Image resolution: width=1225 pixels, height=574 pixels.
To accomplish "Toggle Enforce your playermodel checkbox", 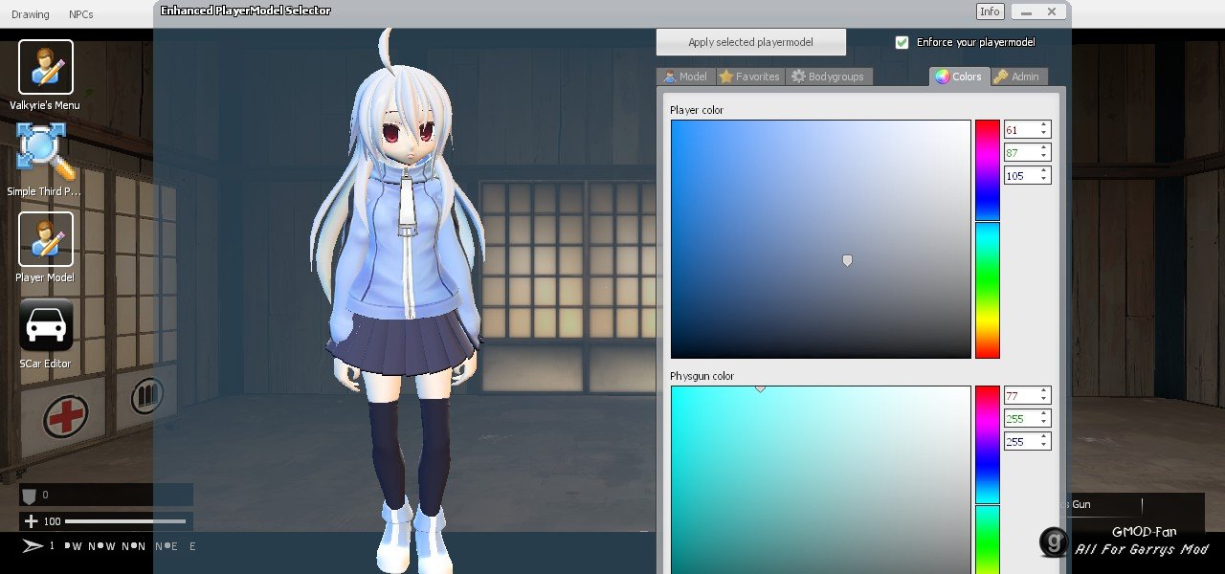I will 902,42.
